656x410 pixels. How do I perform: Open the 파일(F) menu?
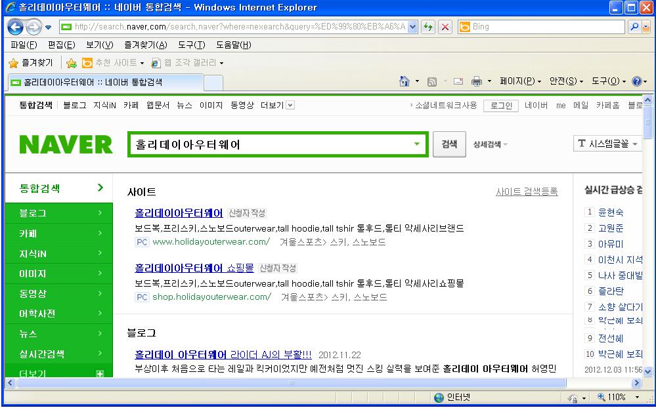(x=24, y=45)
